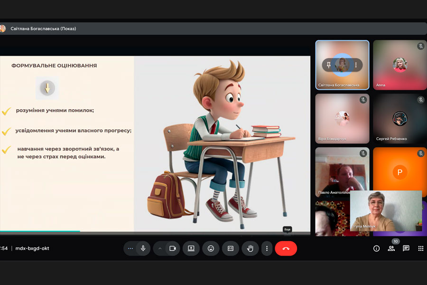Open more options on Світлана Богаславська's tile
Screen dimensions: 427x285
356,65
